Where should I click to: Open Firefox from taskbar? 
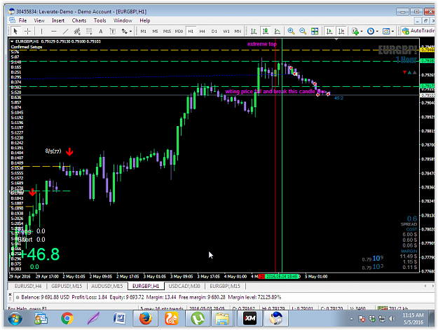click(x=146, y=319)
